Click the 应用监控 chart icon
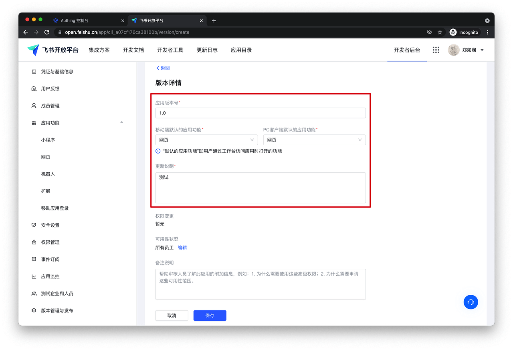The width and height of the screenshot is (513, 350). click(34, 276)
